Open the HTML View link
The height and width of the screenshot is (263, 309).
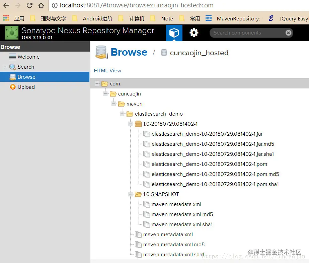click(107, 71)
